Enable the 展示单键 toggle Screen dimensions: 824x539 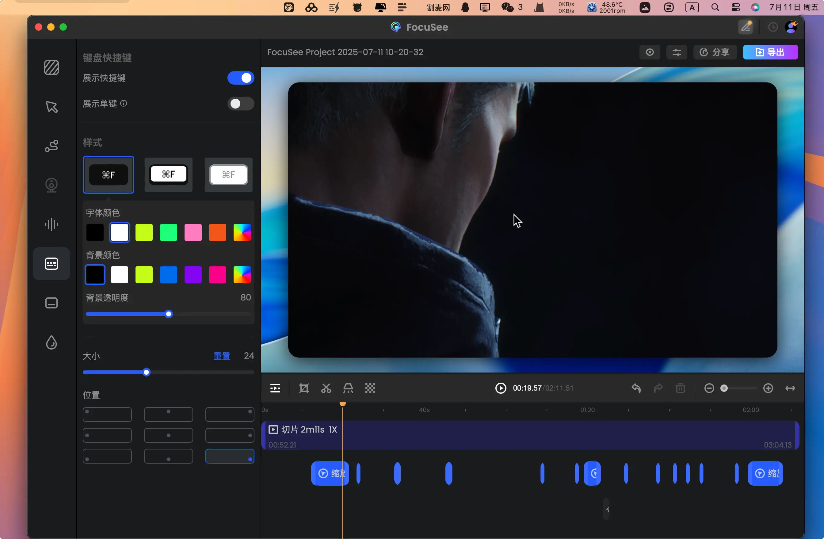pyautogui.click(x=241, y=104)
